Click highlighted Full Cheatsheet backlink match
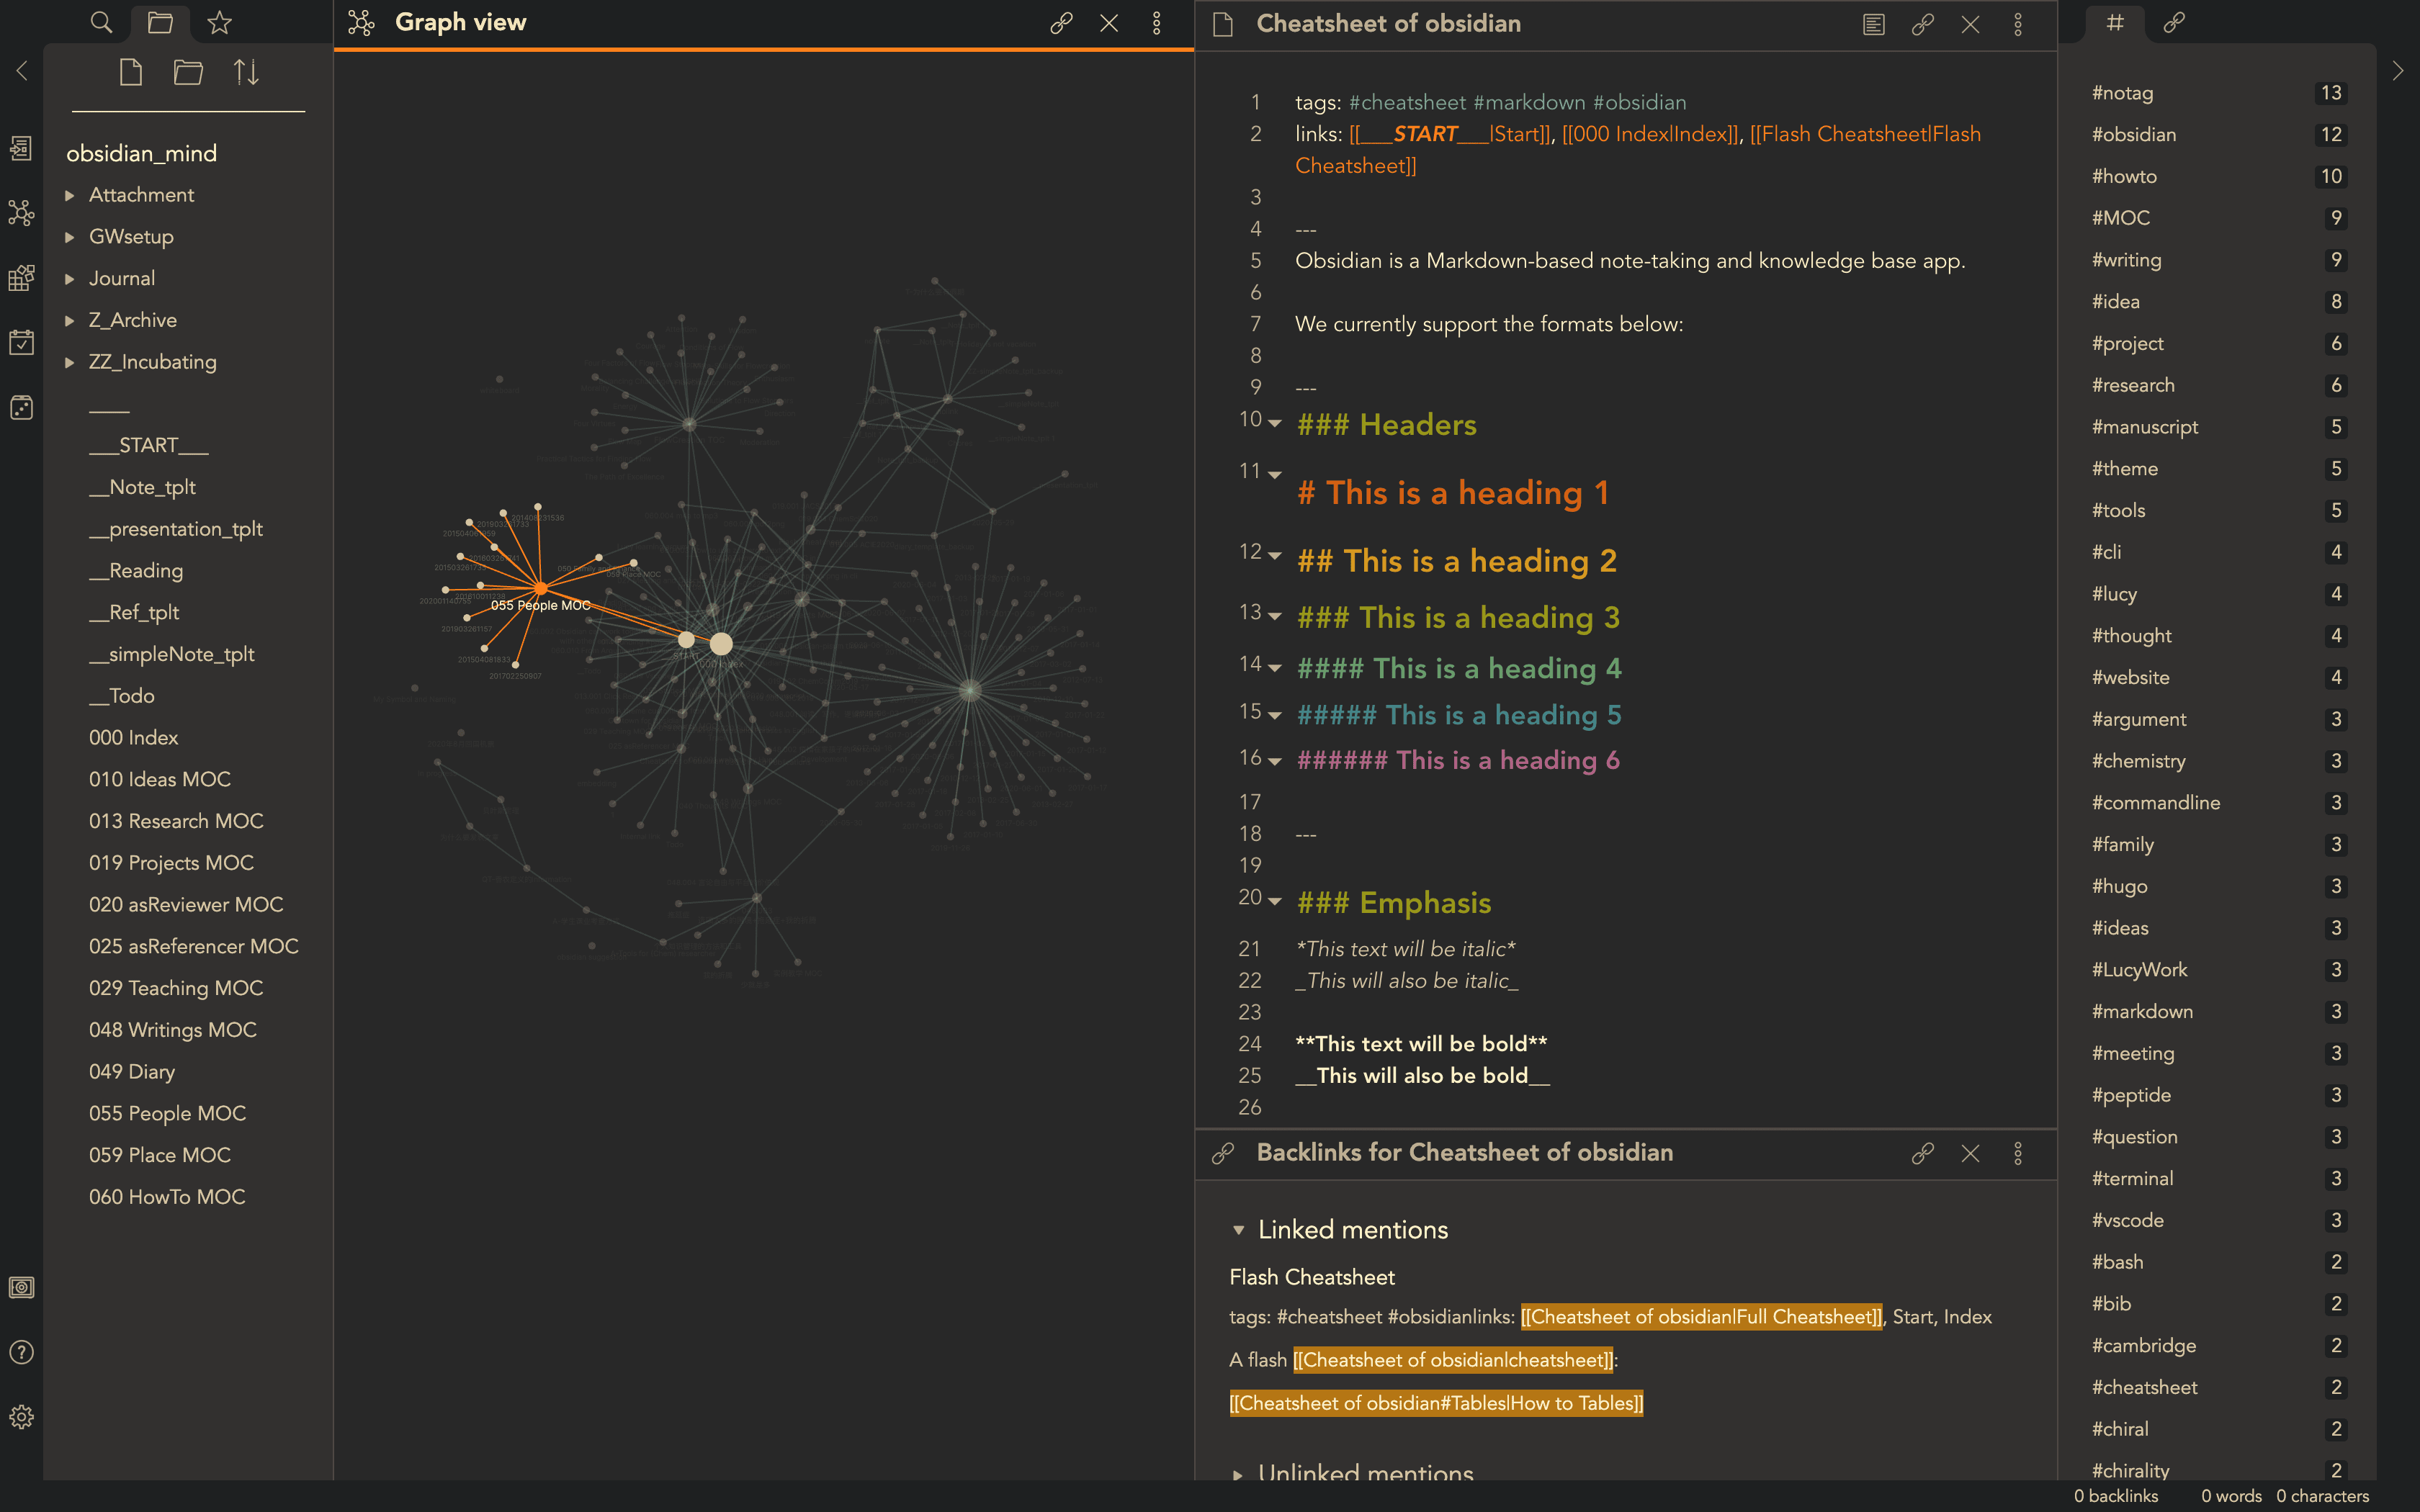Screen dimensions: 2420x1512 pos(1701,1317)
